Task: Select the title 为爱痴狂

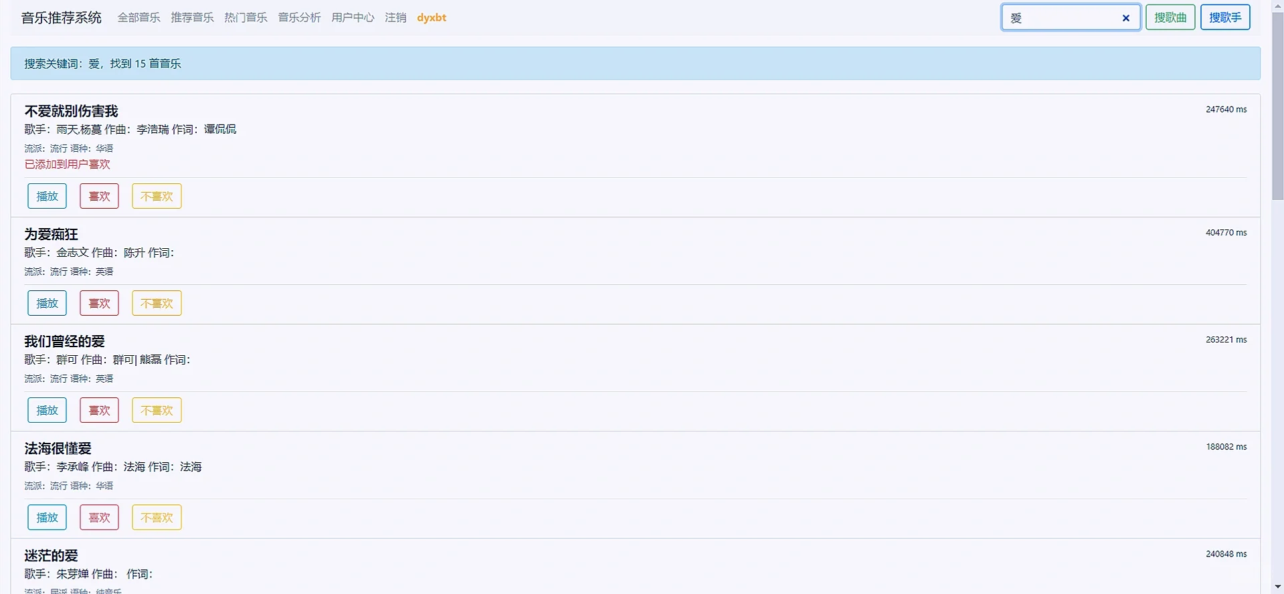Action: (52, 234)
